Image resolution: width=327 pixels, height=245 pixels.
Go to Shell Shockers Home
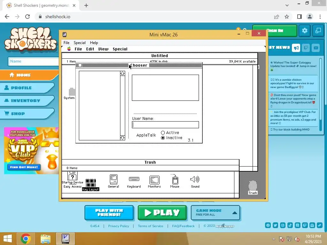coord(29,75)
